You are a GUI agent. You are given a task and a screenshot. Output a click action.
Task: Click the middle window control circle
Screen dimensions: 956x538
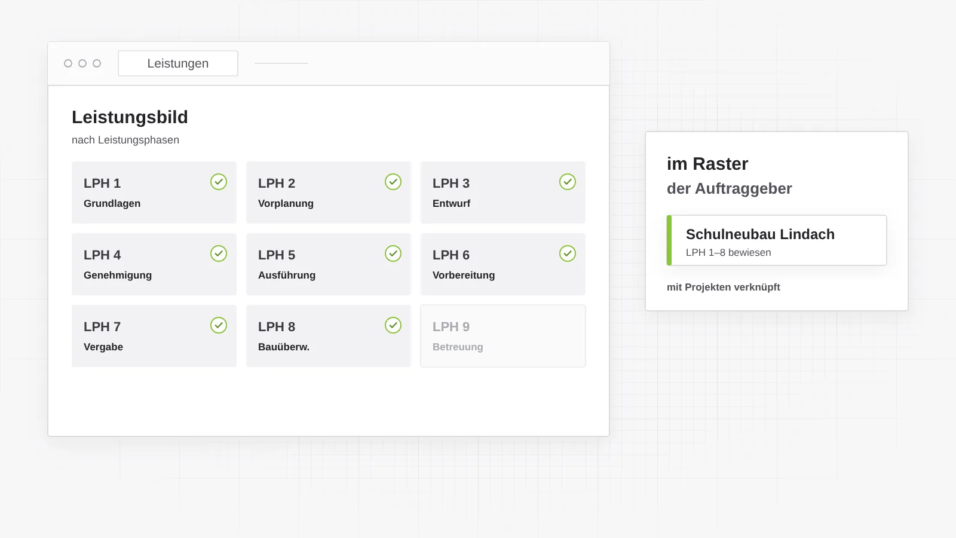(x=82, y=63)
